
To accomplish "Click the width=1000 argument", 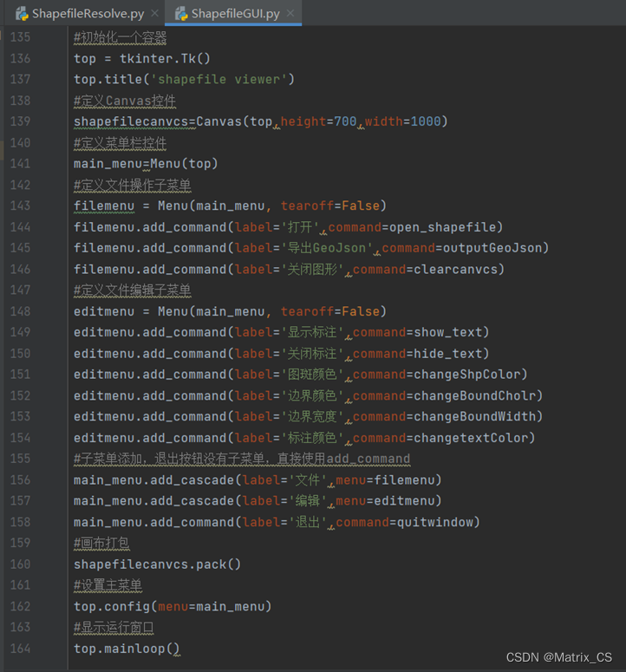I will [403, 121].
